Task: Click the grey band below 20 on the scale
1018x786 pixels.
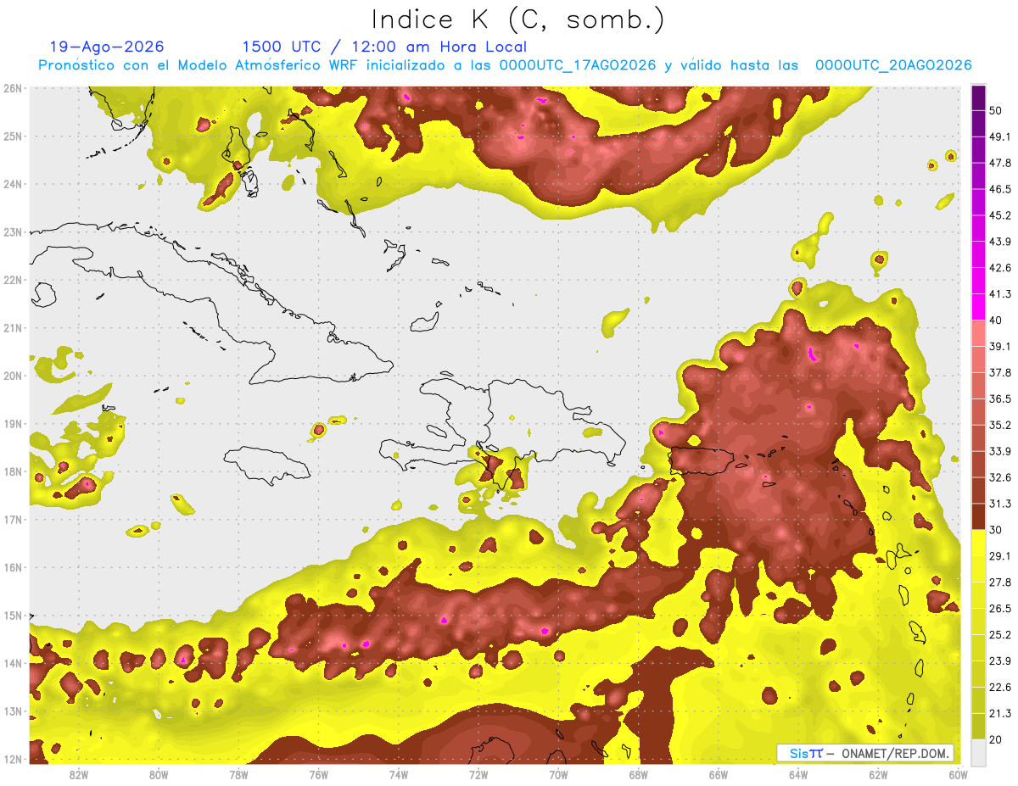Action: [978, 751]
